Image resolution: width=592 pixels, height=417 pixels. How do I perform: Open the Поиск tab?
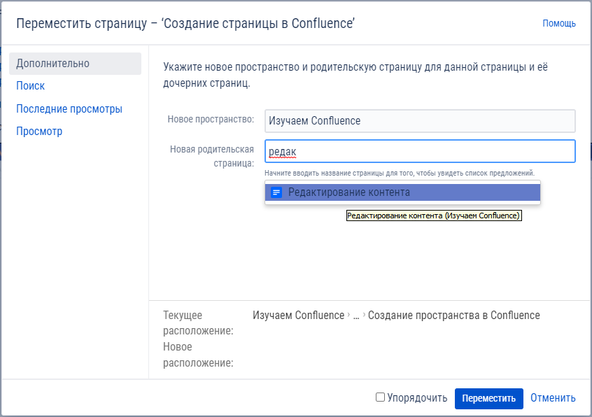(x=31, y=86)
